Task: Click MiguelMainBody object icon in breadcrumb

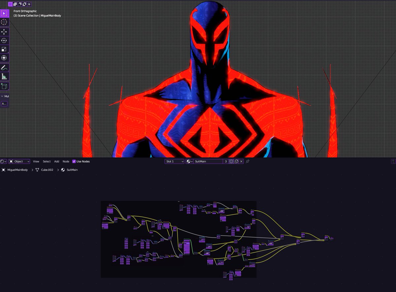Action: 4,170
